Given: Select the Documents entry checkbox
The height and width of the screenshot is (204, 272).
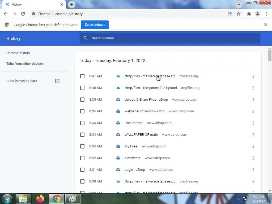Looking at the screenshot, I should tap(82, 123).
